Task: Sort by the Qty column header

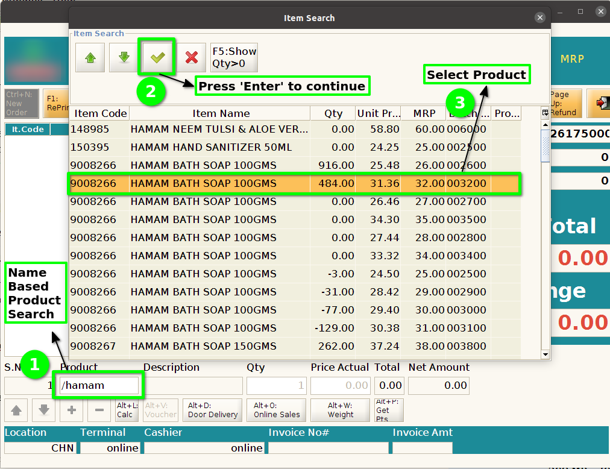Action: click(x=333, y=114)
